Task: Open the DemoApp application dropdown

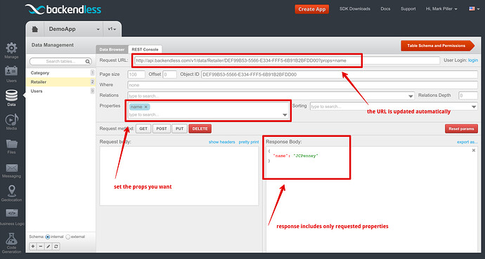Action: (74, 29)
